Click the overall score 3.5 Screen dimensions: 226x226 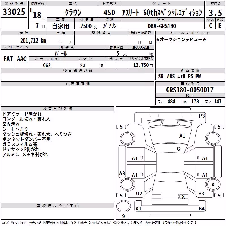215,13
